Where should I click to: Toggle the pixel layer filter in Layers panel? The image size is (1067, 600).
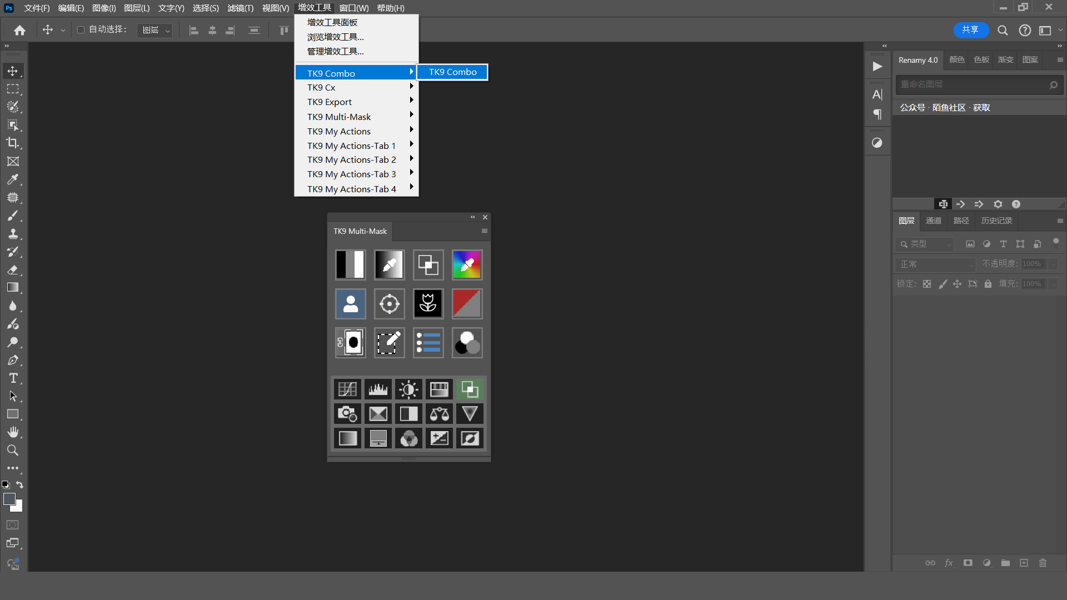970,244
